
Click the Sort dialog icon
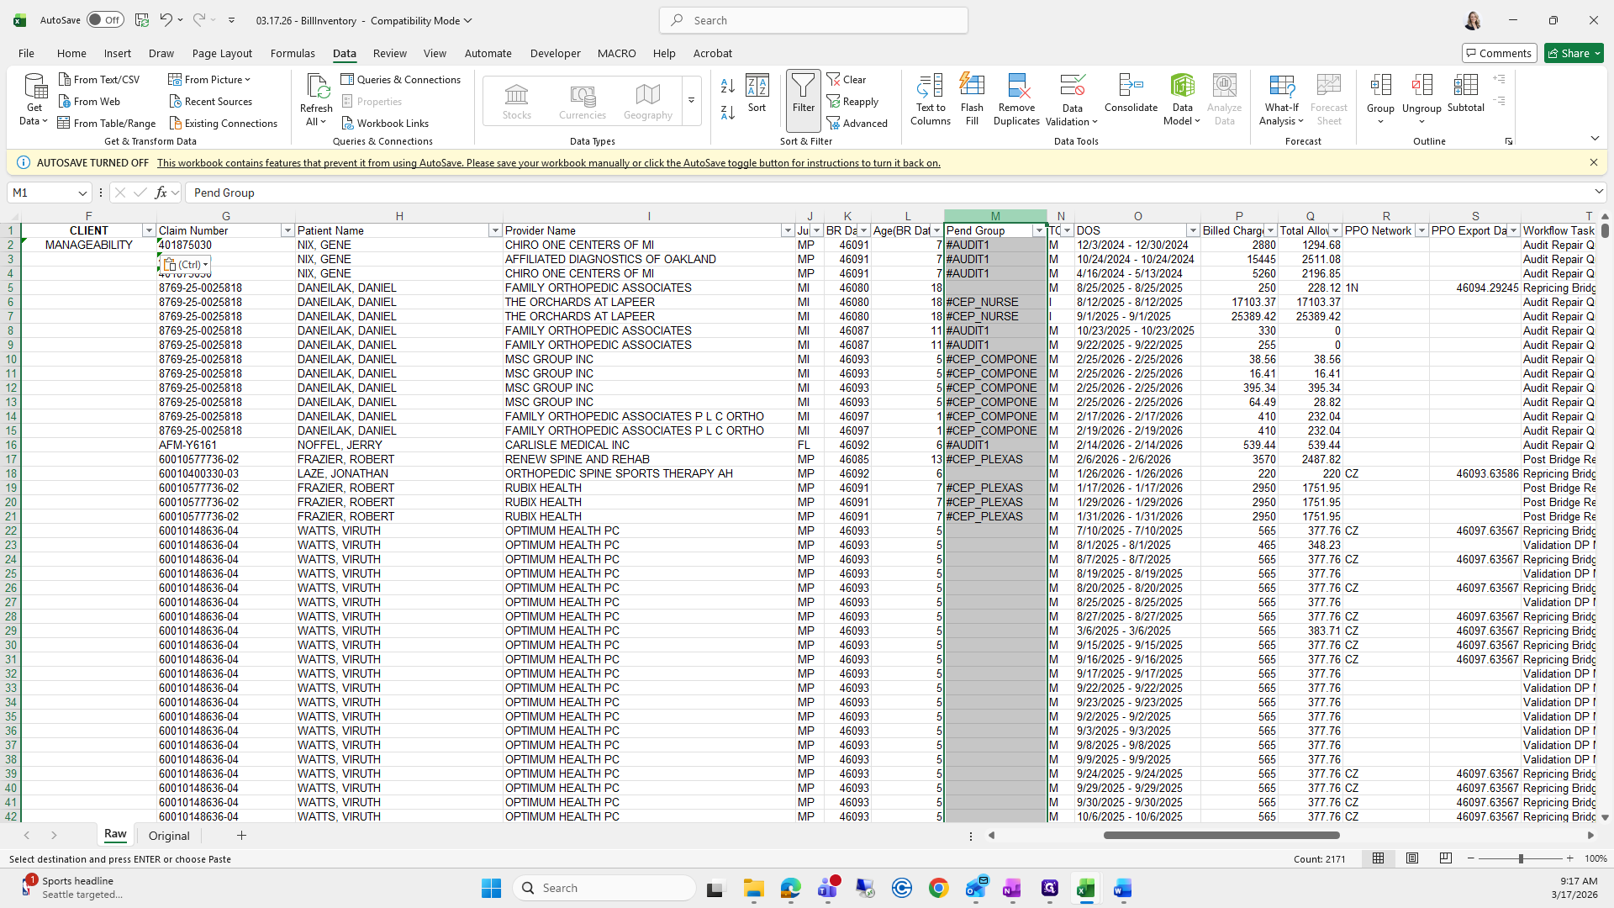tap(757, 93)
